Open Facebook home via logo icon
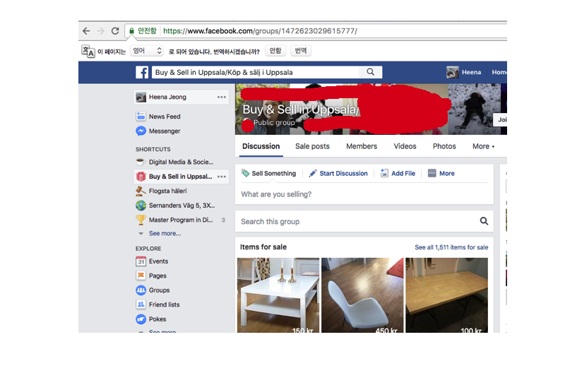This screenshot has width=565, height=390. (142, 73)
